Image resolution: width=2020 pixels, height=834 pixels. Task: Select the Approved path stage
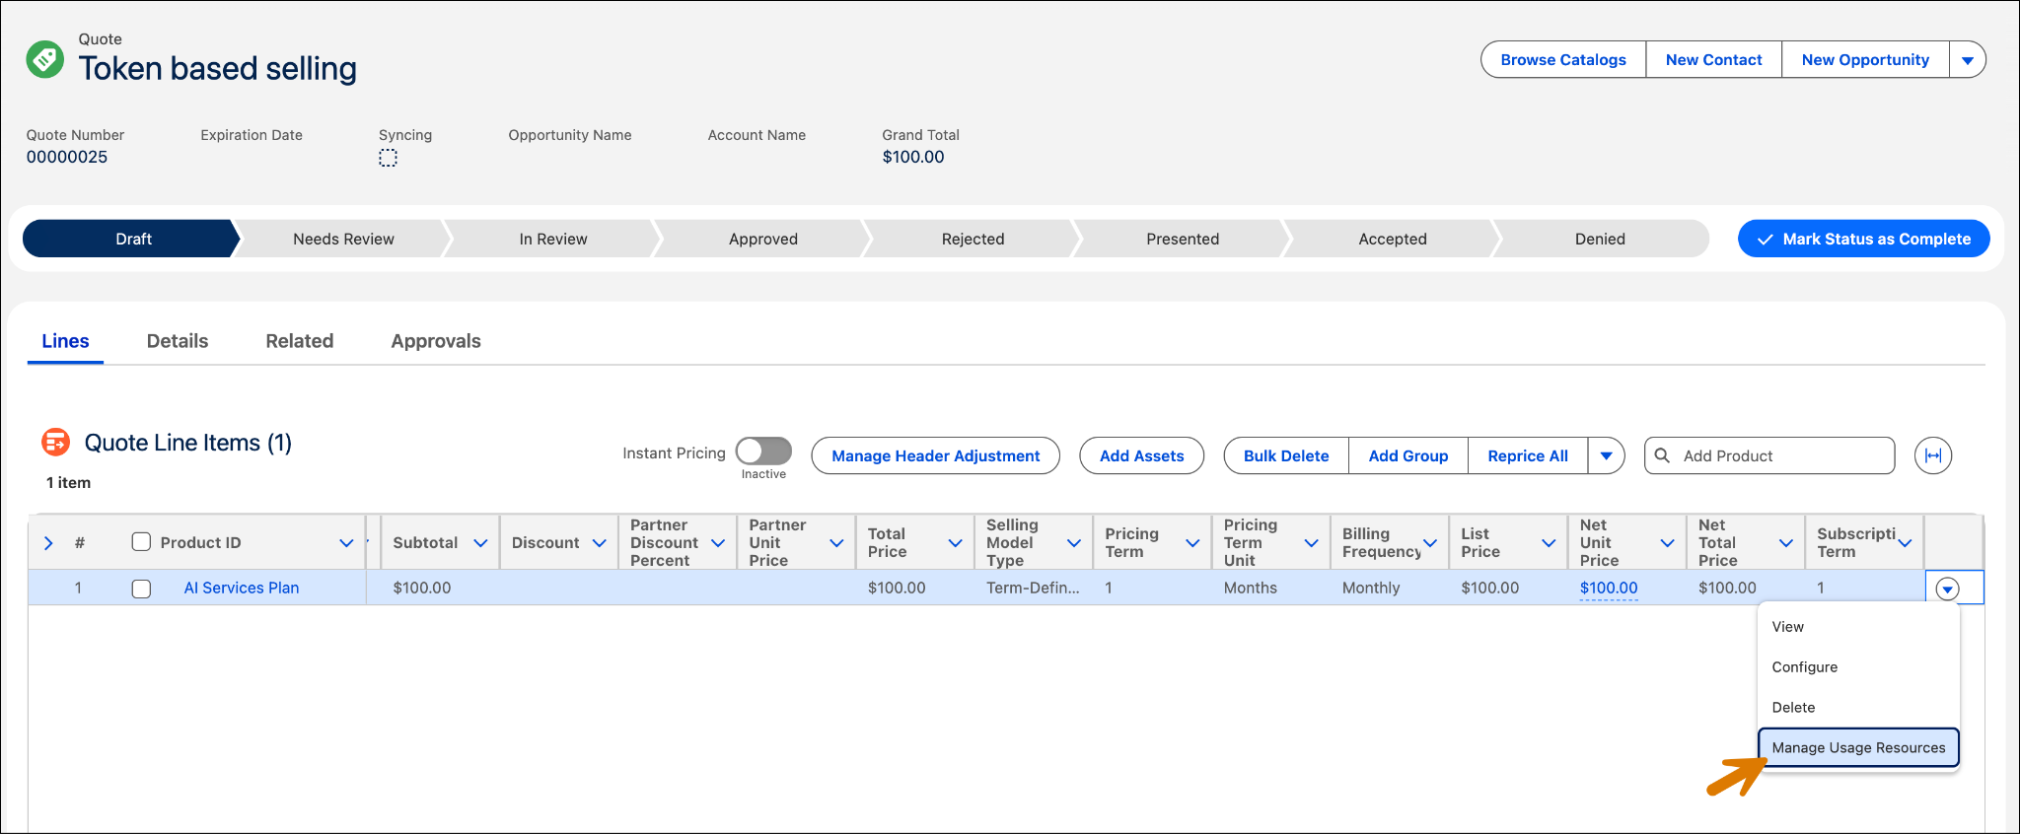[x=763, y=239]
